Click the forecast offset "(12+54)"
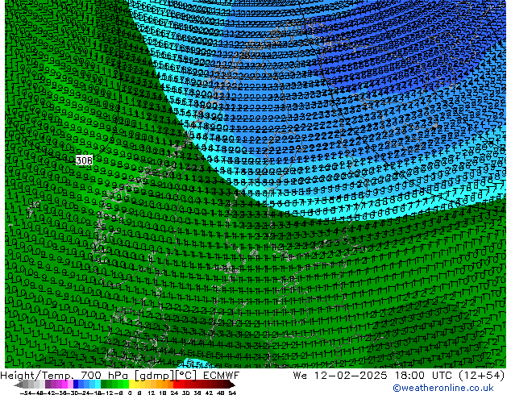 pos(482,376)
